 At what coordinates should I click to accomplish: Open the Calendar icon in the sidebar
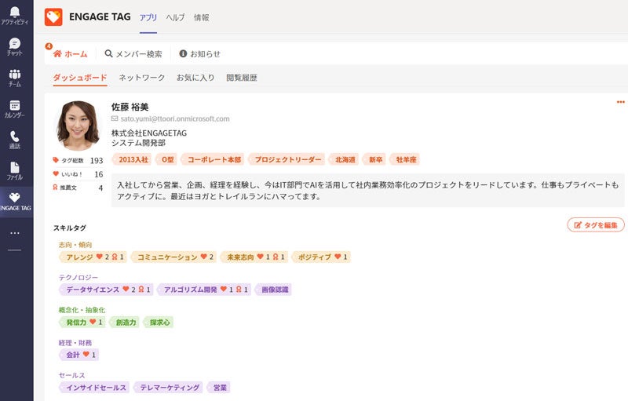point(15,105)
